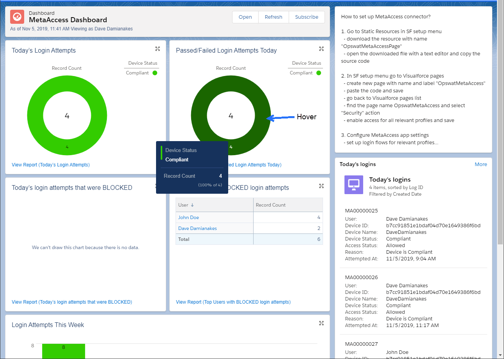Click the Compliant legend dot in Today's Login Attempts
This screenshot has width=504, height=359.
[x=155, y=73]
